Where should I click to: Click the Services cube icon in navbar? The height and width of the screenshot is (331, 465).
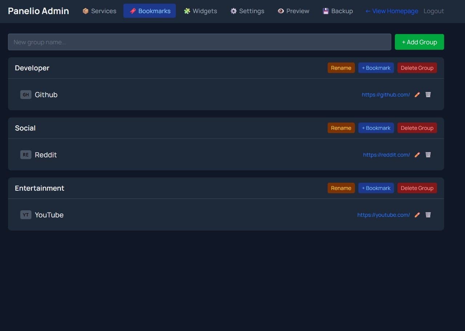tap(85, 11)
